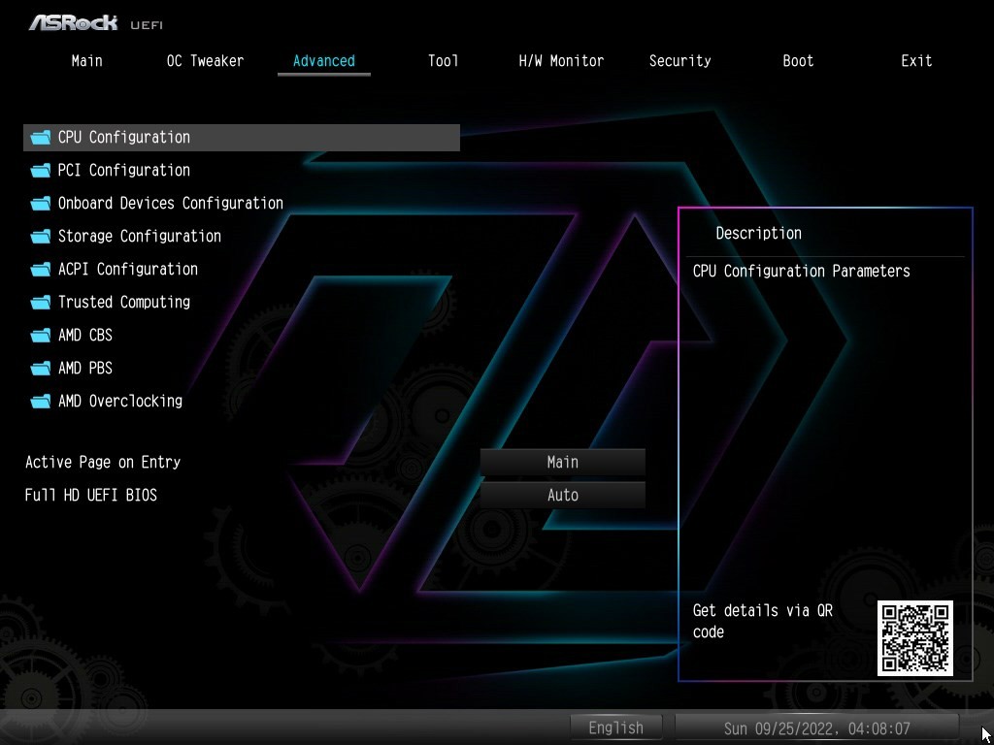Click the QR code image

tap(914, 638)
